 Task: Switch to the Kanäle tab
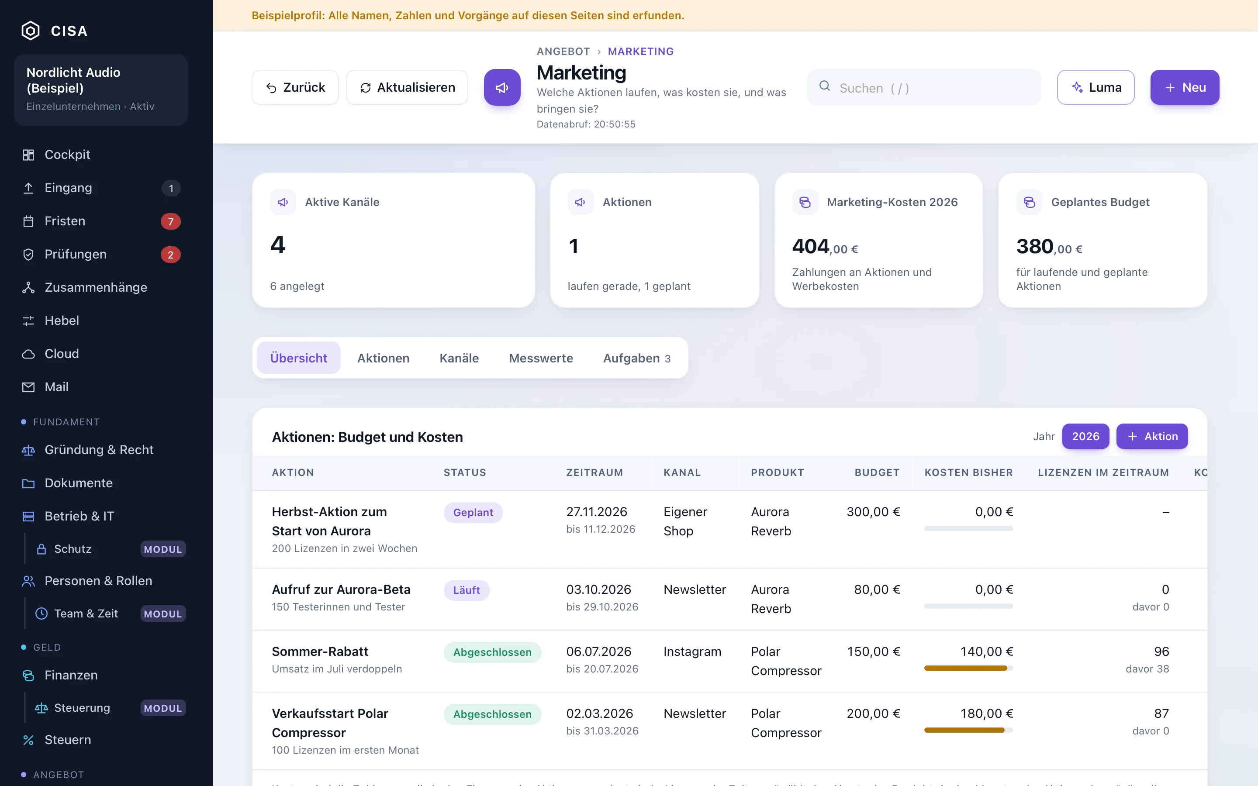(x=459, y=358)
